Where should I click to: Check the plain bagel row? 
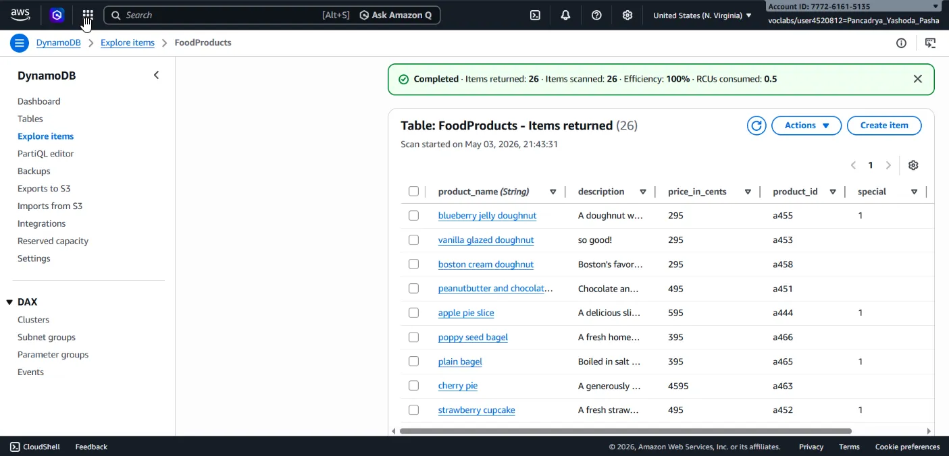[x=413, y=362]
